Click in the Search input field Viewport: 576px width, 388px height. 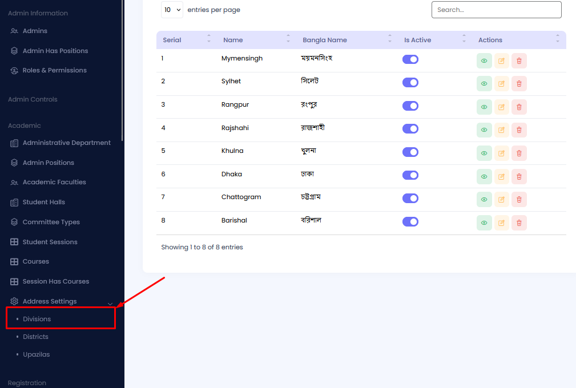pyautogui.click(x=496, y=10)
